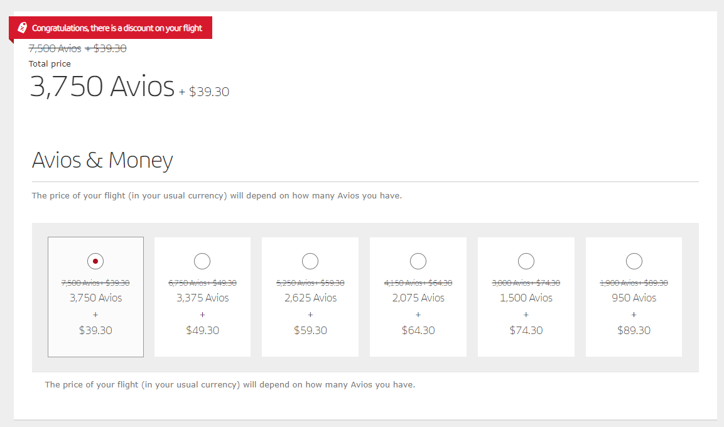Select the 950 Avios radio option
The image size is (724, 427).
coord(634,261)
